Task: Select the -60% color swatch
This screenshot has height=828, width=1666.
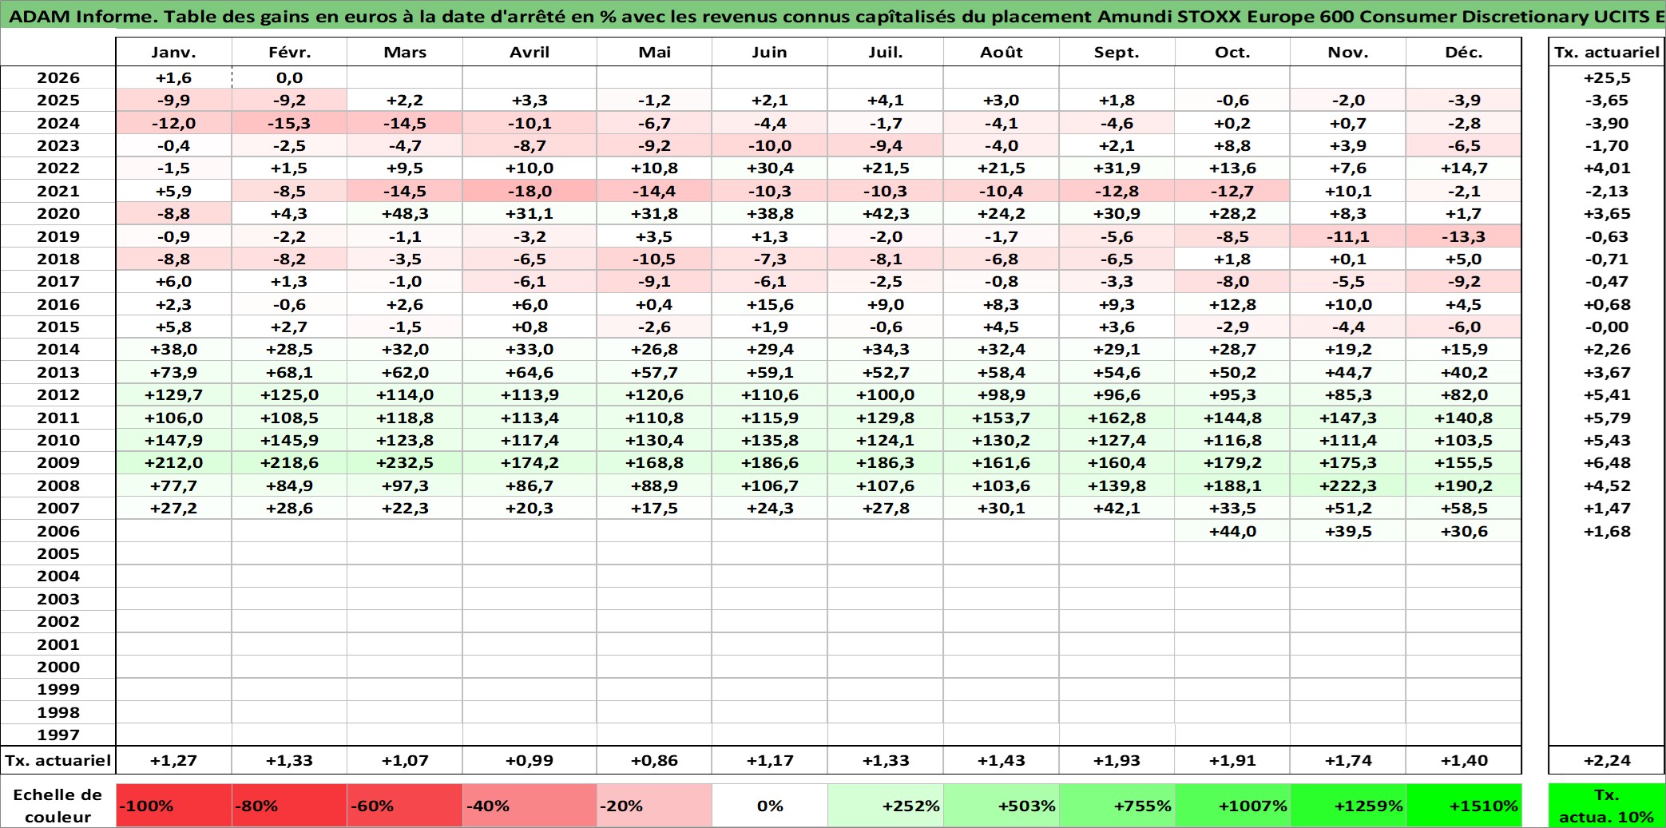Action: click(405, 806)
